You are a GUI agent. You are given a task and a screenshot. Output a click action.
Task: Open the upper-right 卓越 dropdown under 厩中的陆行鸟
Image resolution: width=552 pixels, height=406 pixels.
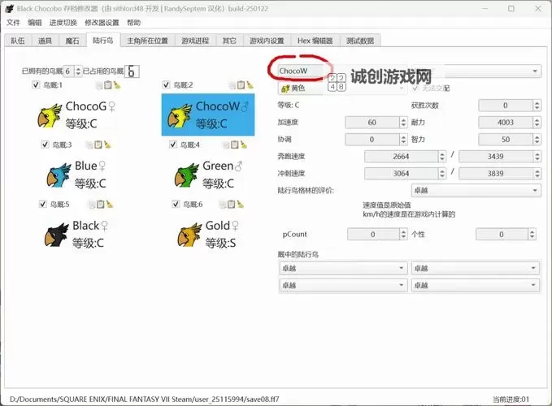[x=476, y=268]
